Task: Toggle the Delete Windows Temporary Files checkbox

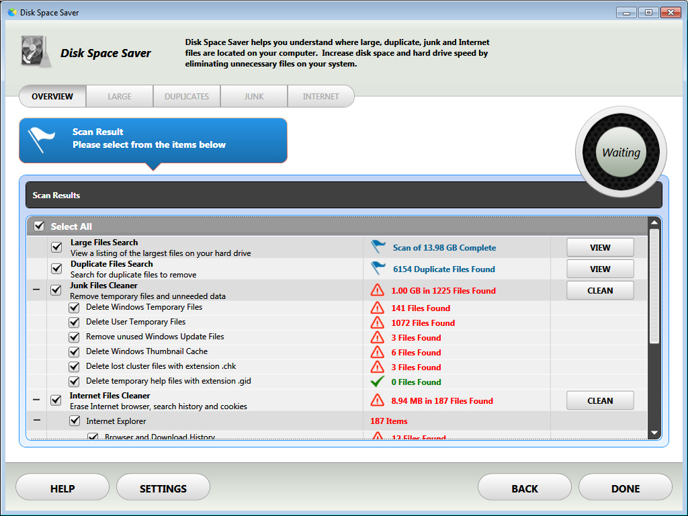Action: point(74,308)
